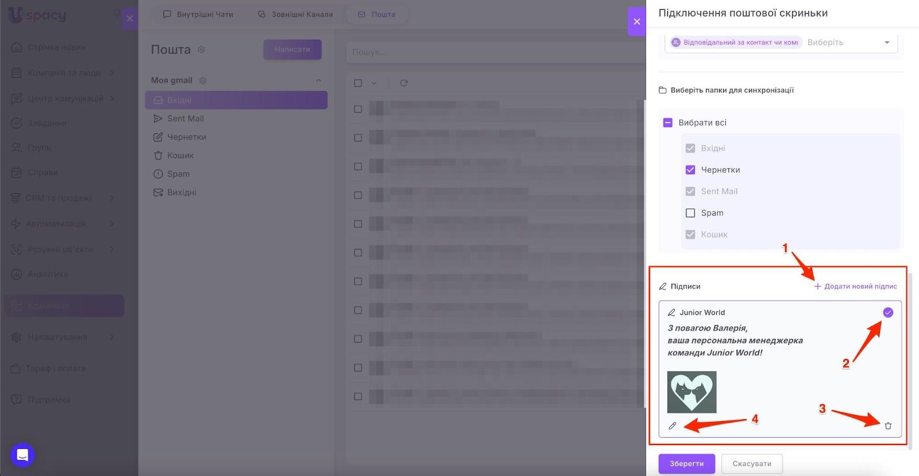Click the Junior World signature logo image

692,392
